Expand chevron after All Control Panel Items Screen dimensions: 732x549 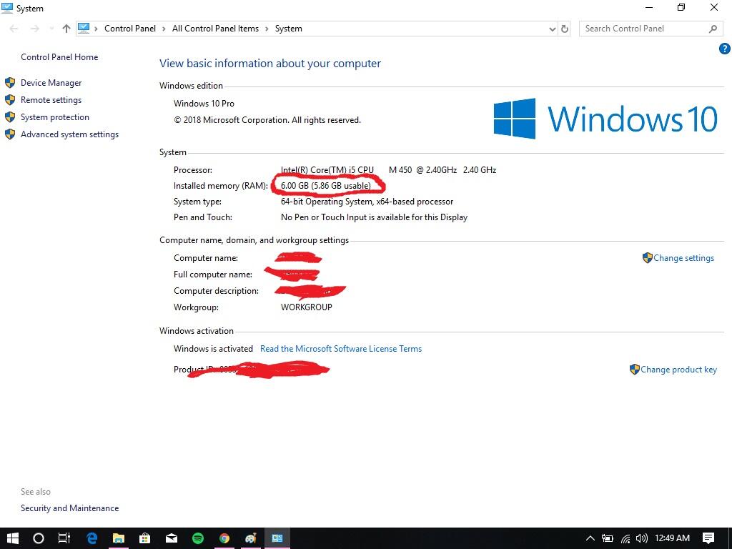[x=267, y=29]
